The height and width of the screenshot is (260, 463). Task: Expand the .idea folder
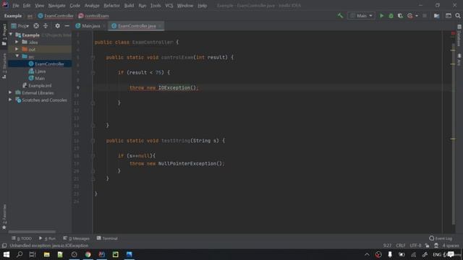click(17, 42)
